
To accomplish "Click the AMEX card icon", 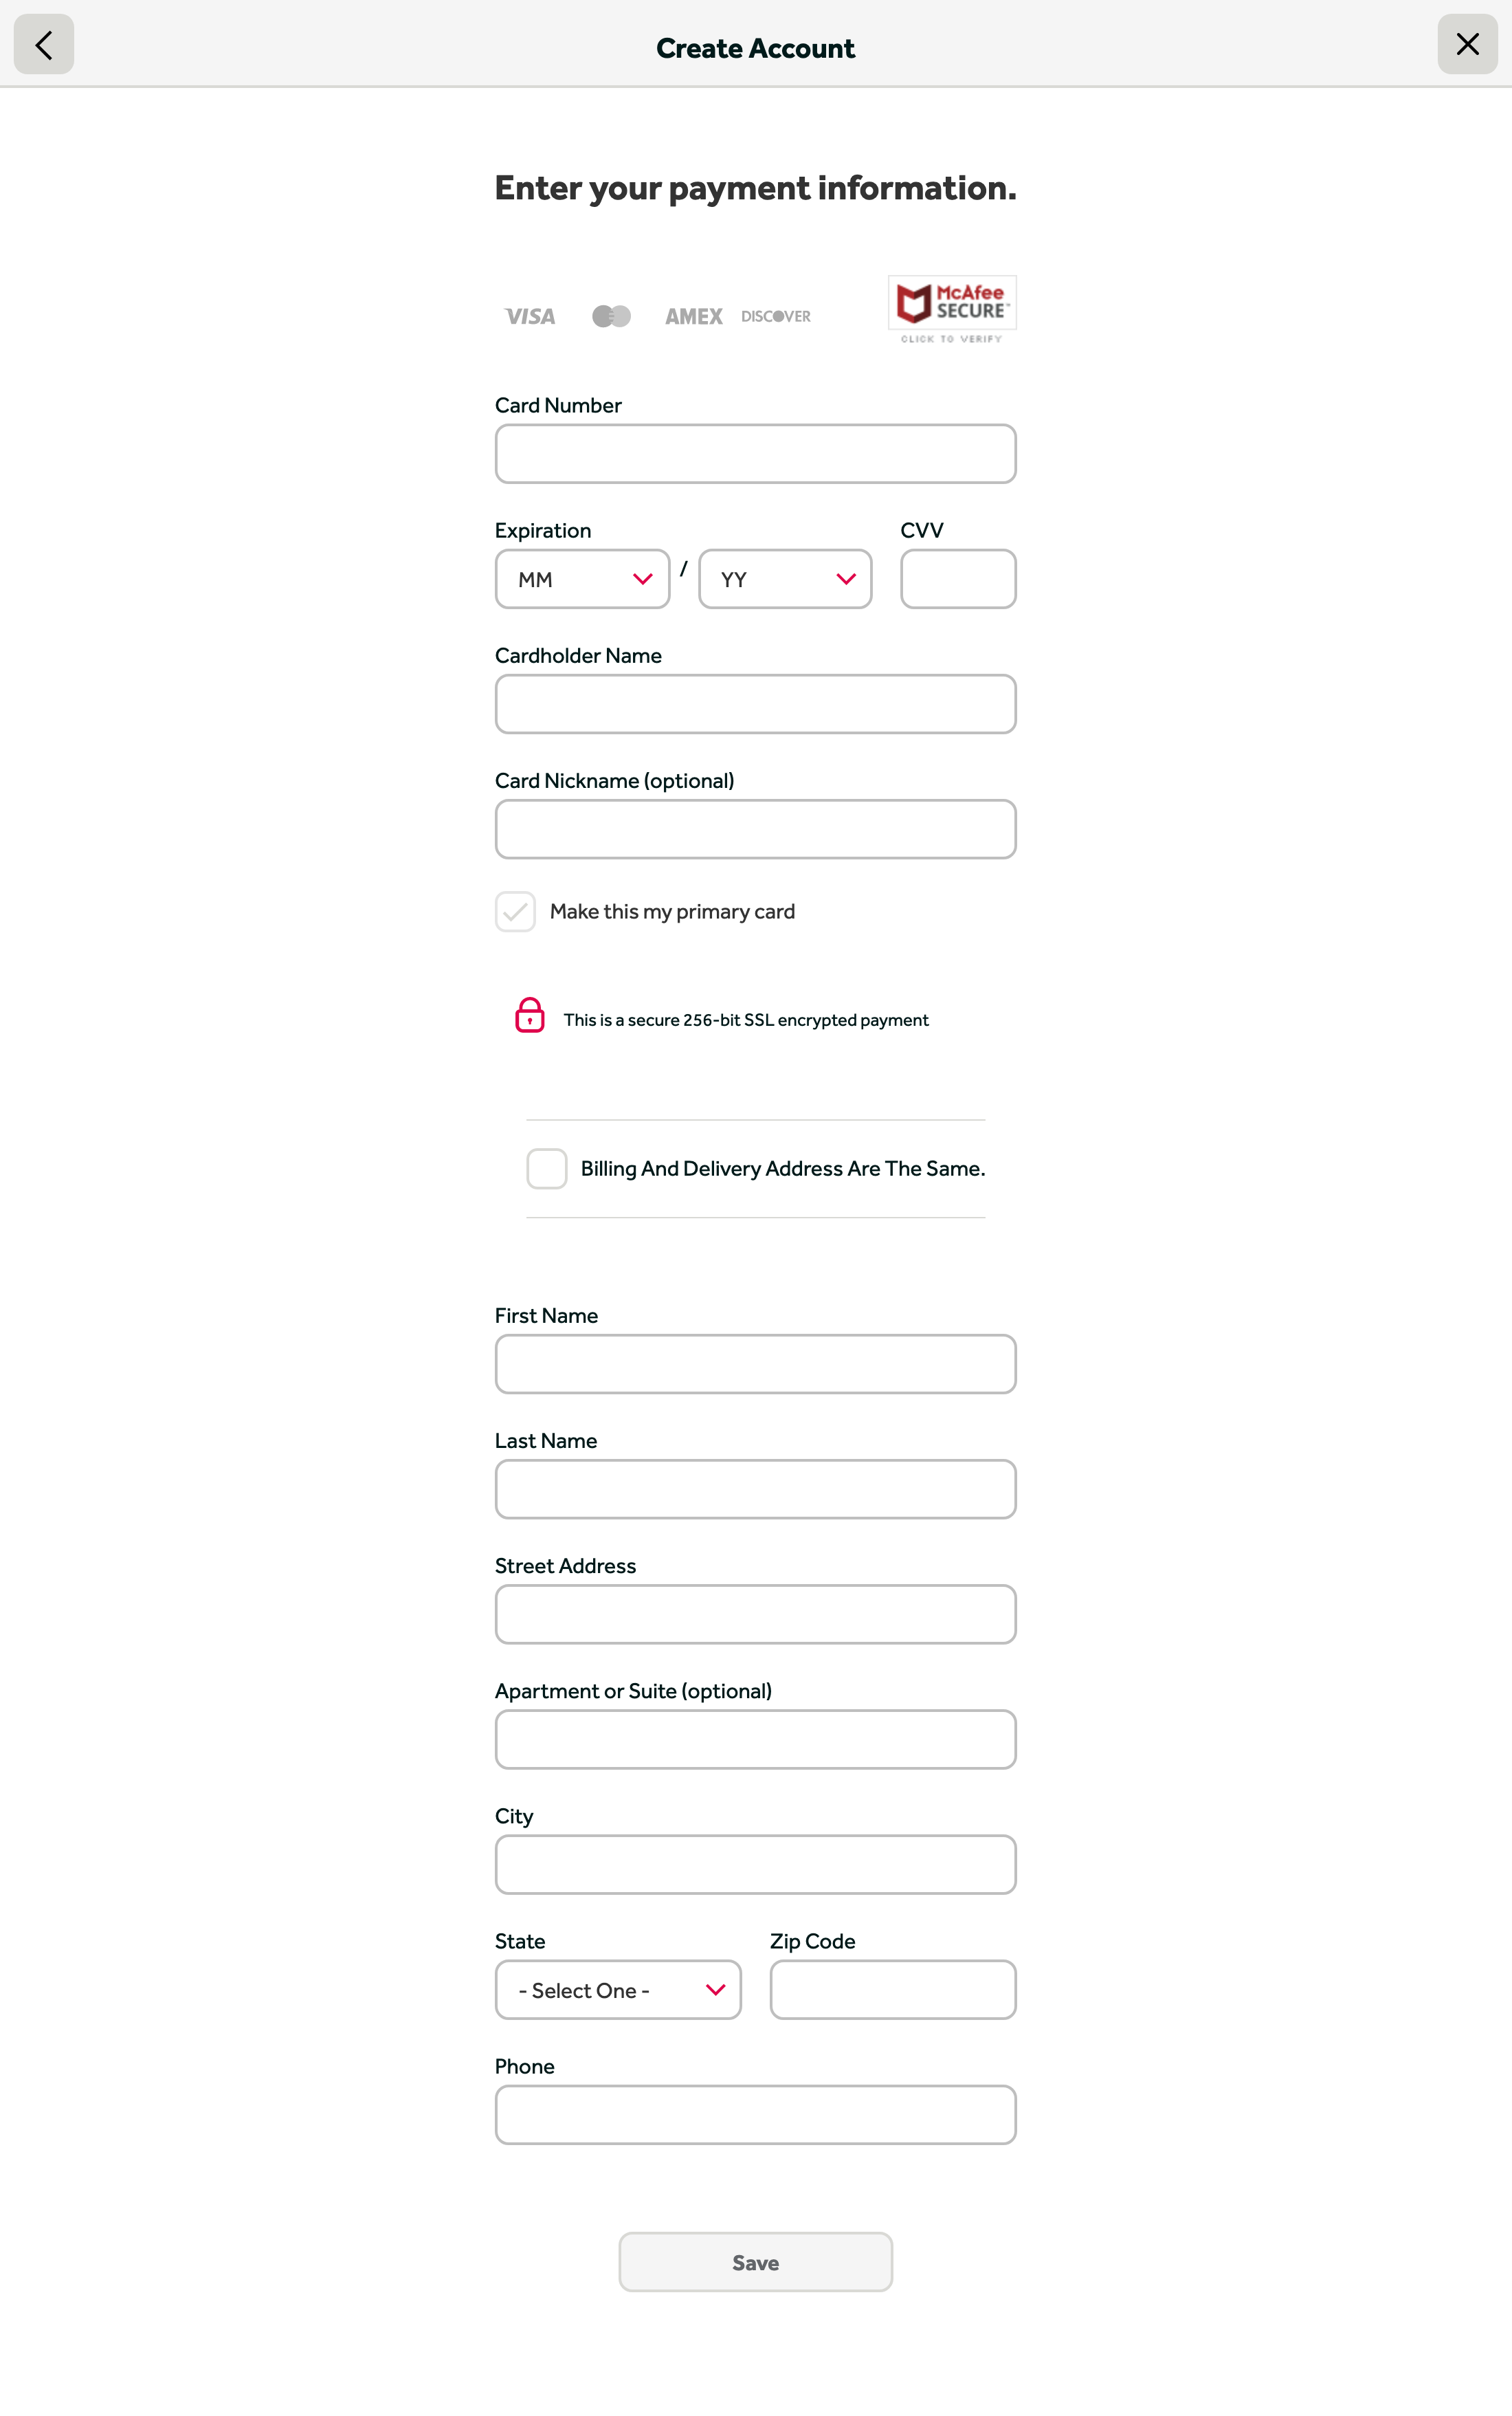I will click(693, 316).
